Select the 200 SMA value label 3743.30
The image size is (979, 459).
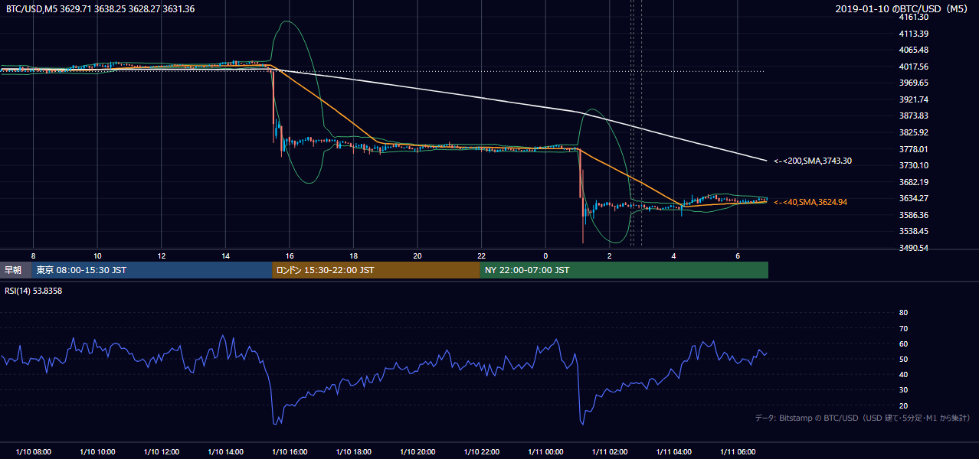point(813,161)
